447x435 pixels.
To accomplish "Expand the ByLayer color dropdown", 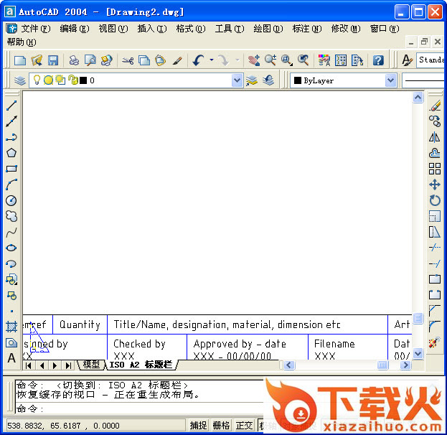I will (390, 80).
